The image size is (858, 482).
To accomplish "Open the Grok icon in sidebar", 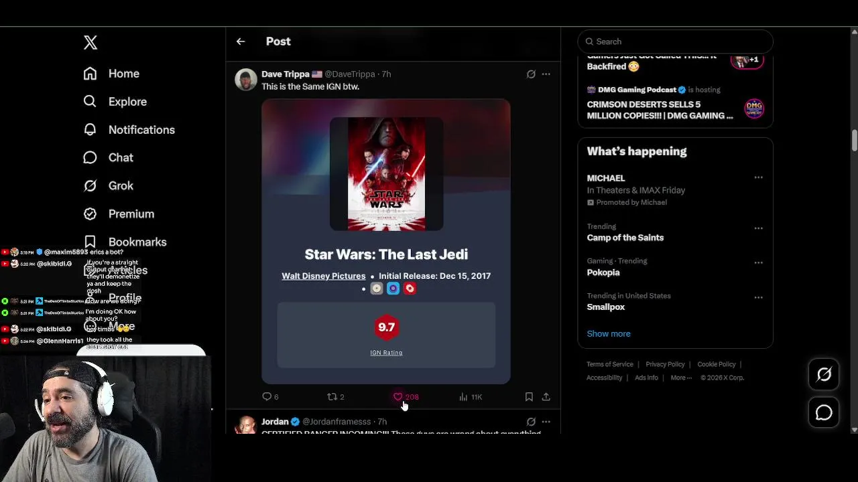I will (90, 185).
